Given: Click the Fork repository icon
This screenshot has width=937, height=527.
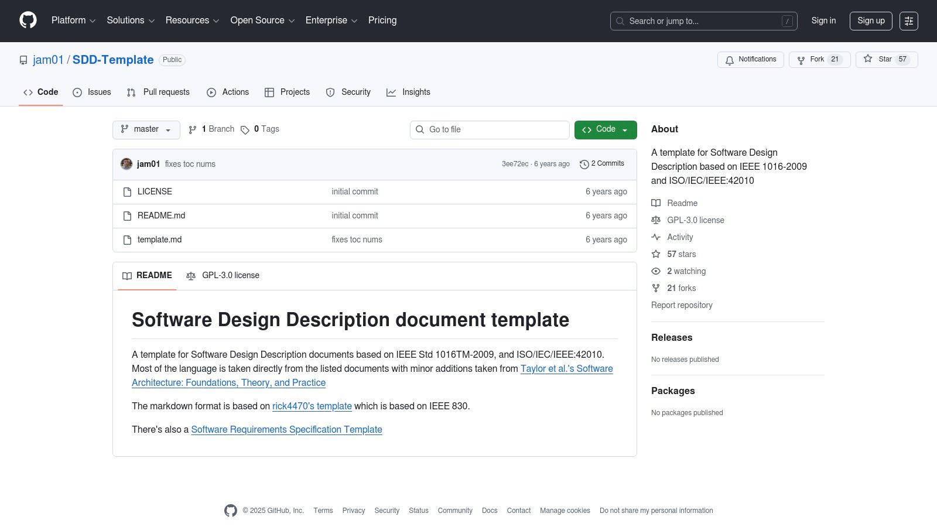Looking at the screenshot, I should 801,60.
